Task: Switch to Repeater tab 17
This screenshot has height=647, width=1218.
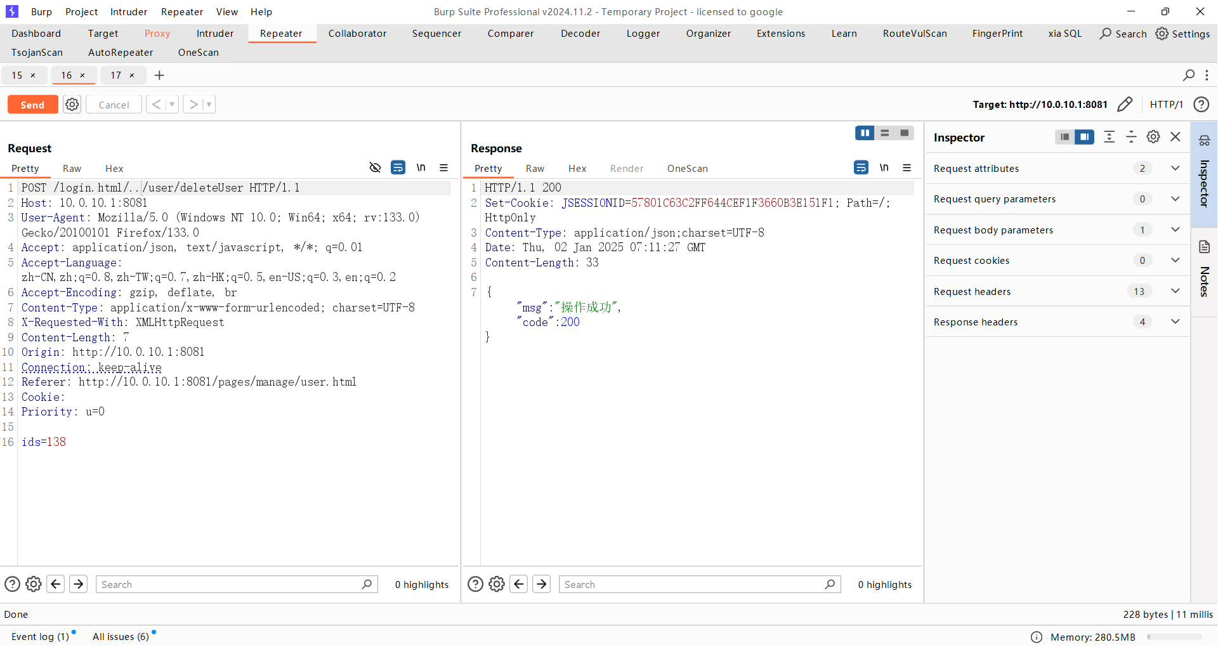Action: pyautogui.click(x=115, y=75)
